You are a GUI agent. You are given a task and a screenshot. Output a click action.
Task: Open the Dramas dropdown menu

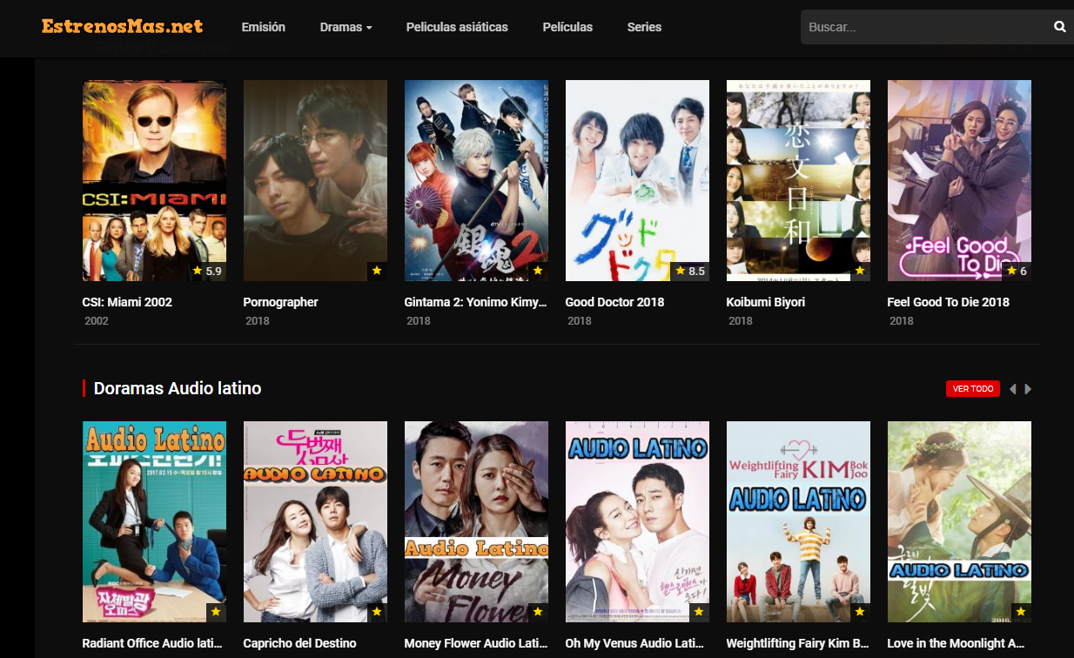click(x=346, y=27)
